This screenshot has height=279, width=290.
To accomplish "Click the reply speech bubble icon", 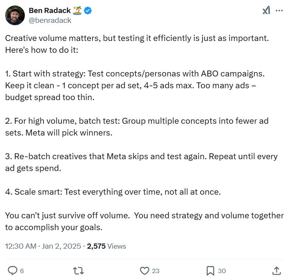I will [x=12, y=270].
